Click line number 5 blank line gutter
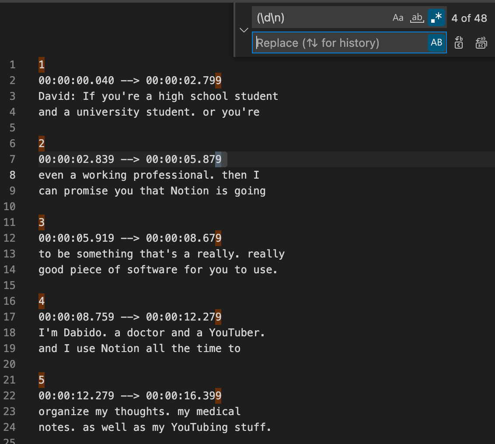This screenshot has width=495, height=444. (x=12, y=128)
